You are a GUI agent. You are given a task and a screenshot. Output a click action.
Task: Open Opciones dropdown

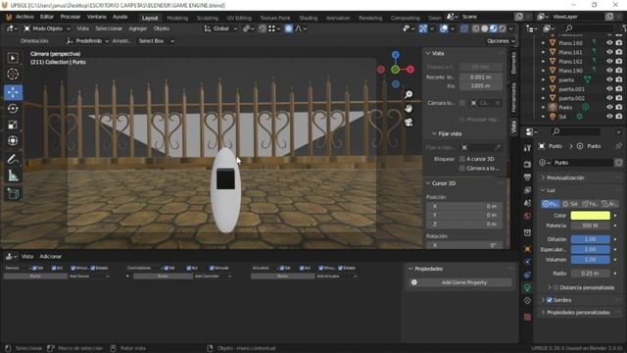[501, 41]
